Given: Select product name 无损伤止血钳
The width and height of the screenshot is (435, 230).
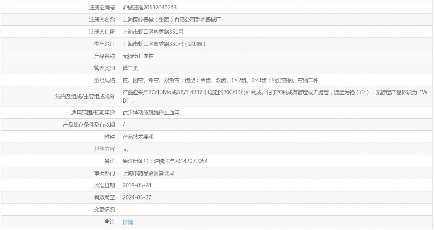Looking at the screenshot, I should pyautogui.click(x=138, y=56).
